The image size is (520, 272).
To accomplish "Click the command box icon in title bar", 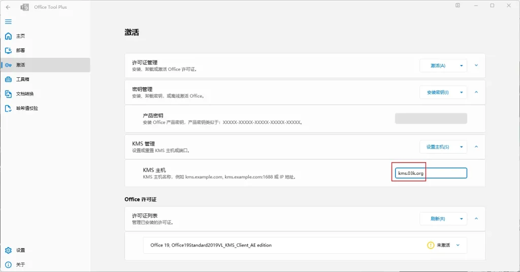I will (x=458, y=5).
